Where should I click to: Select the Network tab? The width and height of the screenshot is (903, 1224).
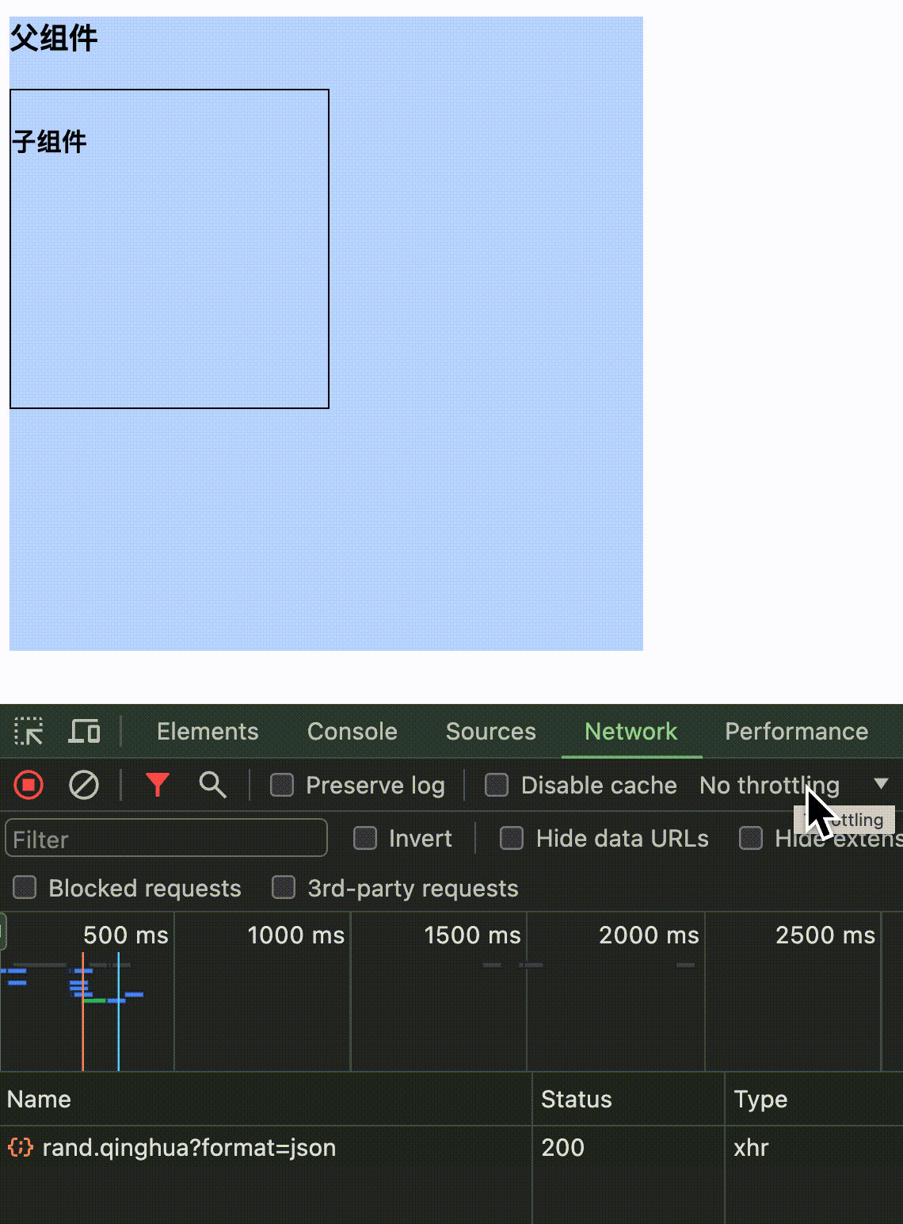(x=631, y=731)
